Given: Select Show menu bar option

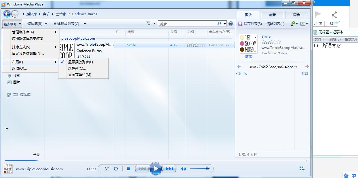Looking at the screenshot, I should tap(83, 75).
